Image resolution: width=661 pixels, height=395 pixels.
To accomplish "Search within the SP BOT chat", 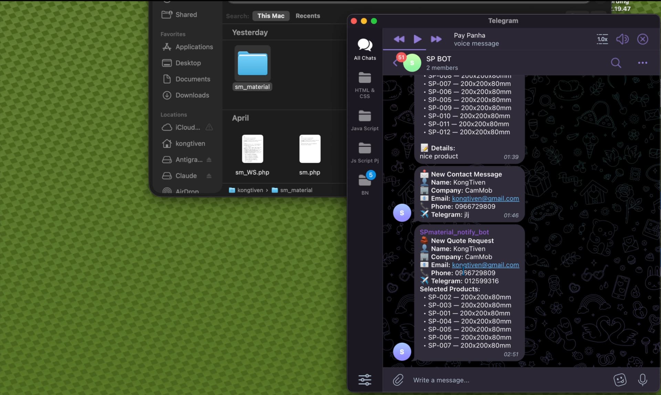I will (616, 63).
